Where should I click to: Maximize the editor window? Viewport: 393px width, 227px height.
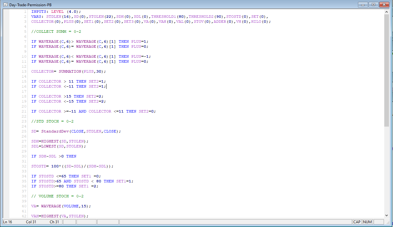(x=374, y=5)
